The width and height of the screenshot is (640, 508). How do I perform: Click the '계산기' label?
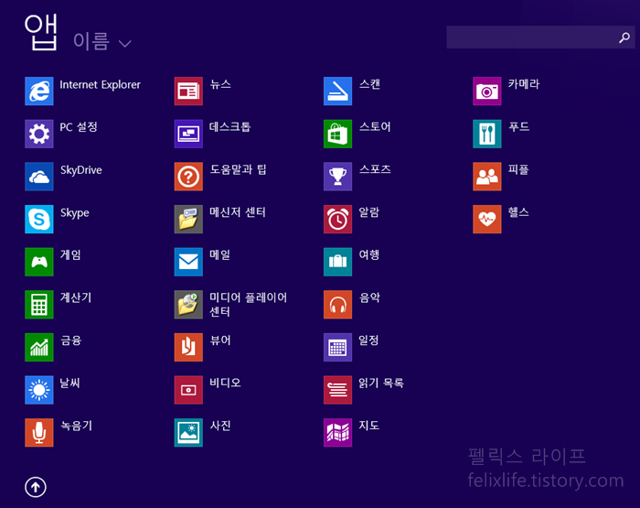pos(76,297)
